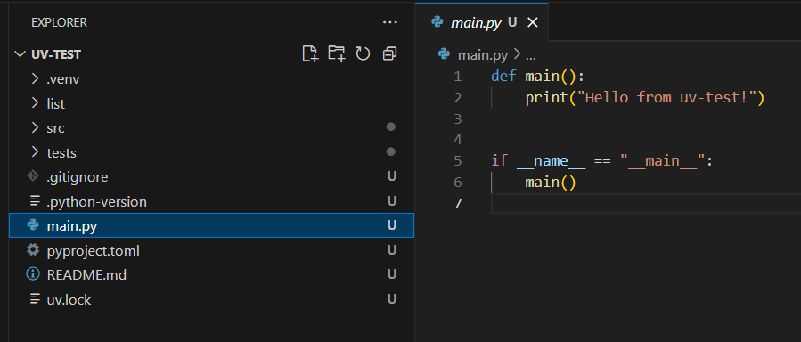Click the gear icon of pyproject.toml

33,250
